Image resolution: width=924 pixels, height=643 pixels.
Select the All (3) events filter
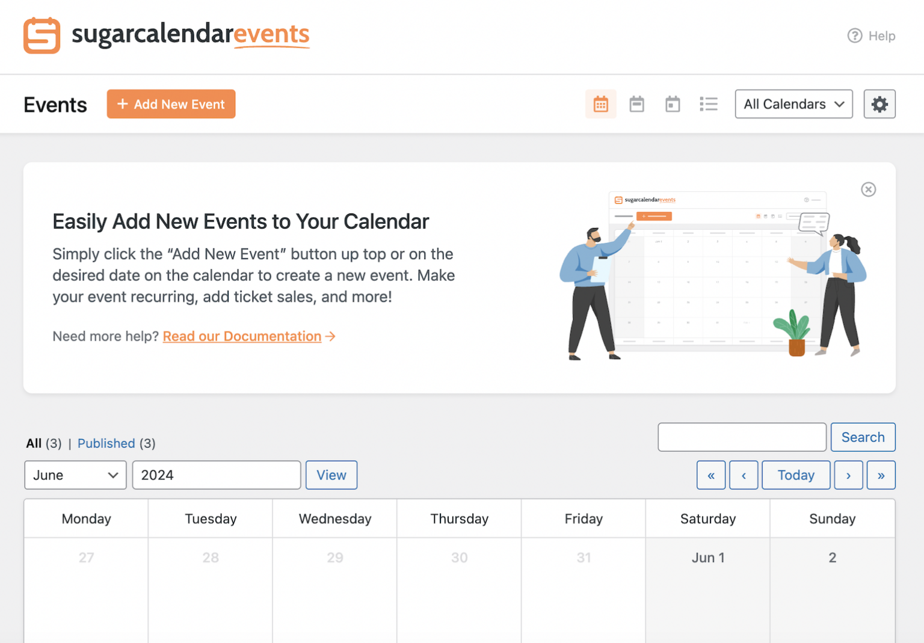[34, 443]
